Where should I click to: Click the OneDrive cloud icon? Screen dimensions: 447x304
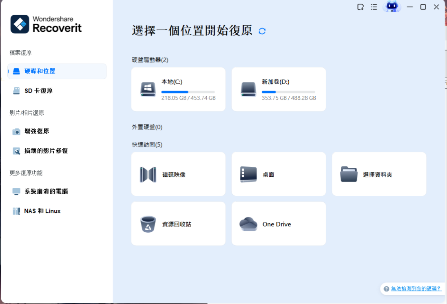[248, 224]
